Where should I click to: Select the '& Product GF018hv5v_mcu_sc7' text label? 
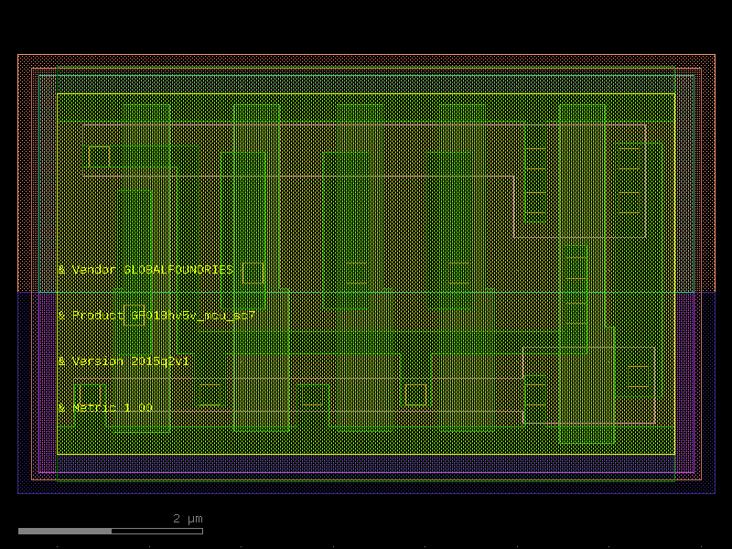[x=156, y=316]
